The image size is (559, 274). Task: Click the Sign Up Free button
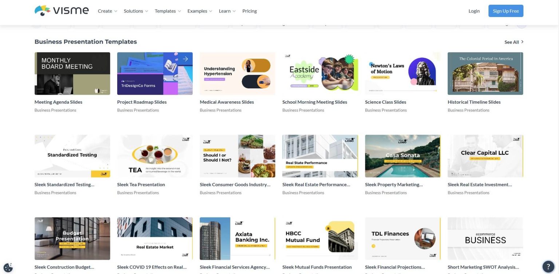tap(506, 11)
